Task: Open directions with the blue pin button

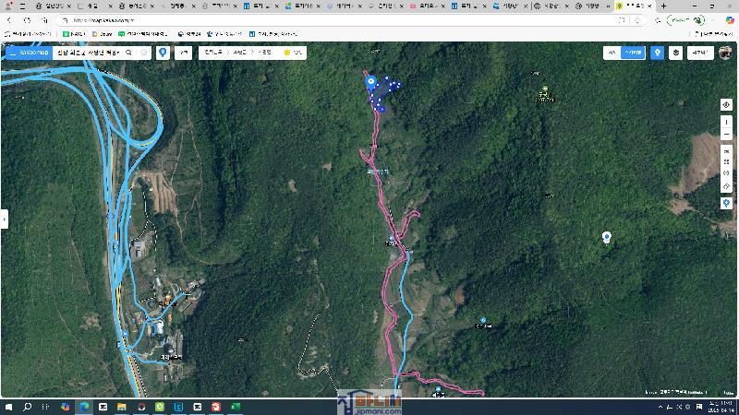Action: pyautogui.click(x=164, y=53)
